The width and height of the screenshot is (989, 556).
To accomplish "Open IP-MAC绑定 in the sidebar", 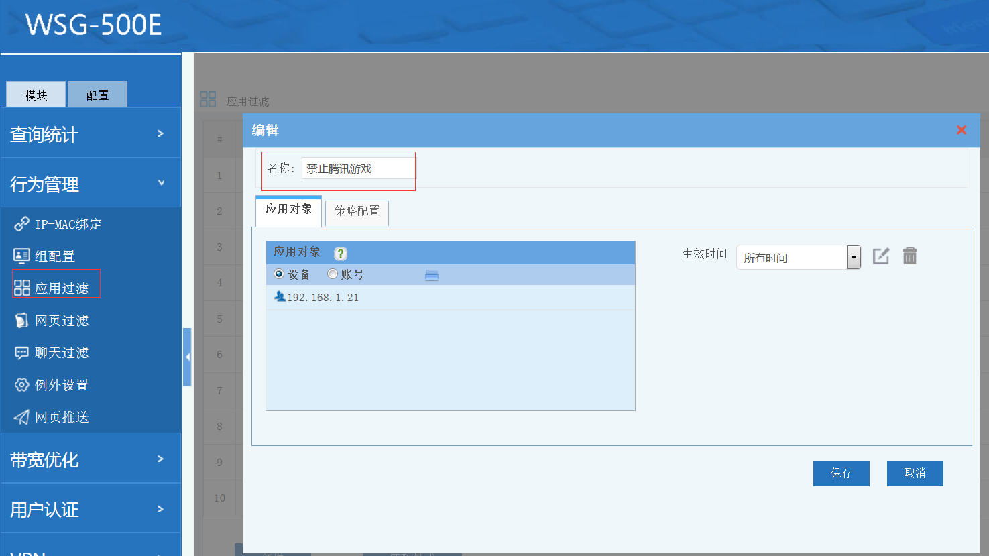I will coord(68,224).
